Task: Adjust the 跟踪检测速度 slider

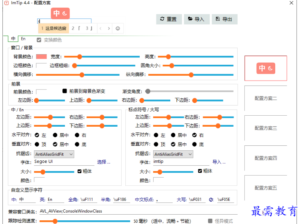Action: [85, 221]
